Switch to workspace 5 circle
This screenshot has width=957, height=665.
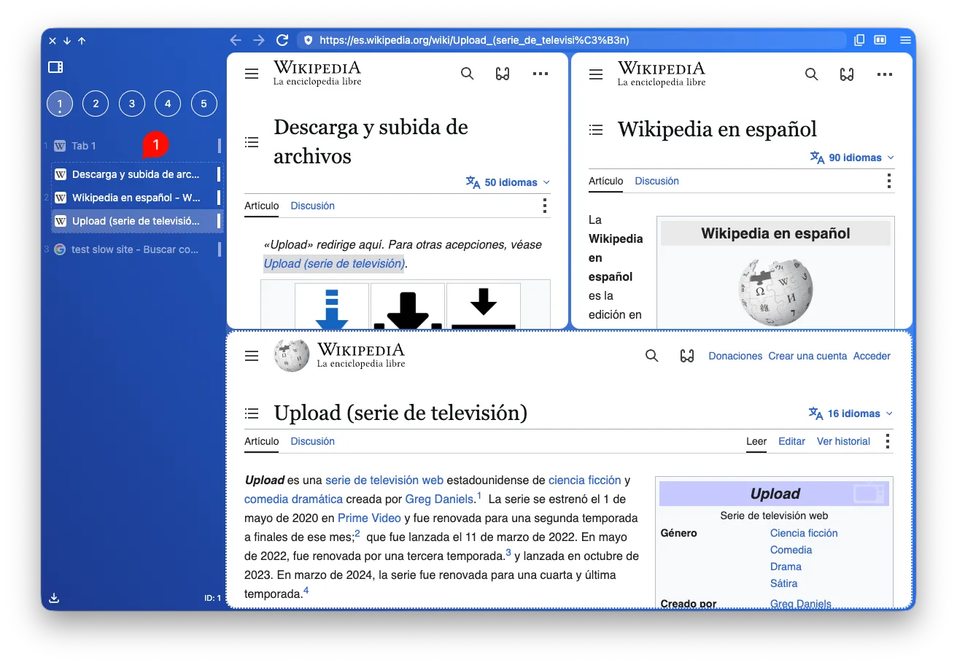tap(204, 104)
